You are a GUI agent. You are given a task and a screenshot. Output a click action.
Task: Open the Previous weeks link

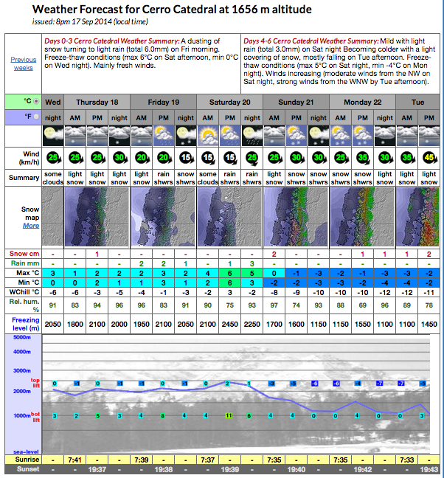[x=24, y=63]
